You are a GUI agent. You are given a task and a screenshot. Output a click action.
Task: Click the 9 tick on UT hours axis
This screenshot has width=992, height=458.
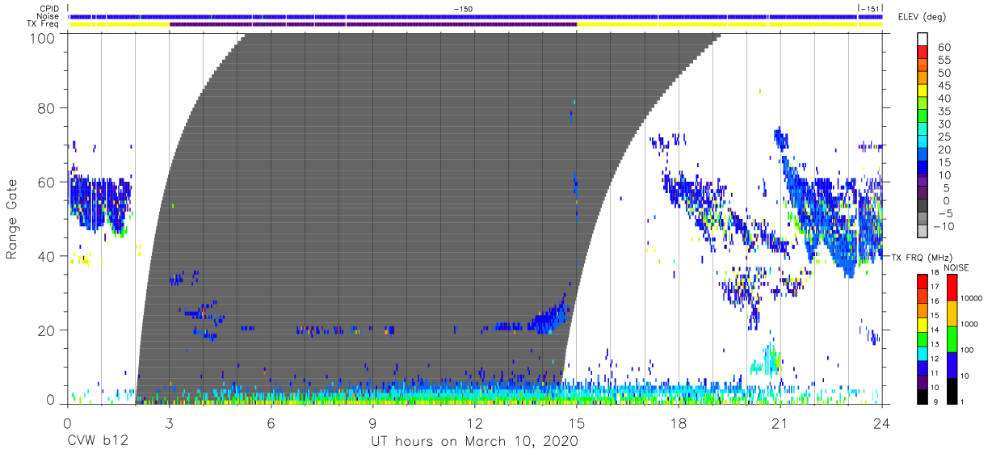[372, 422]
